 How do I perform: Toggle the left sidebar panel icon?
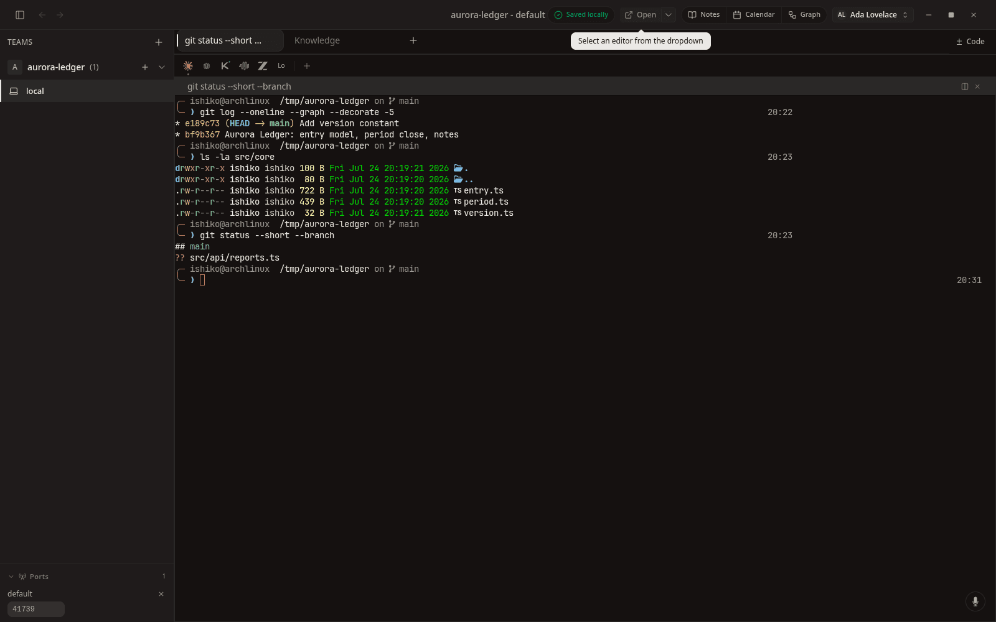(20, 15)
